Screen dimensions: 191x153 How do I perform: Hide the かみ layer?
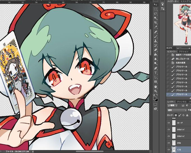[169, 143]
